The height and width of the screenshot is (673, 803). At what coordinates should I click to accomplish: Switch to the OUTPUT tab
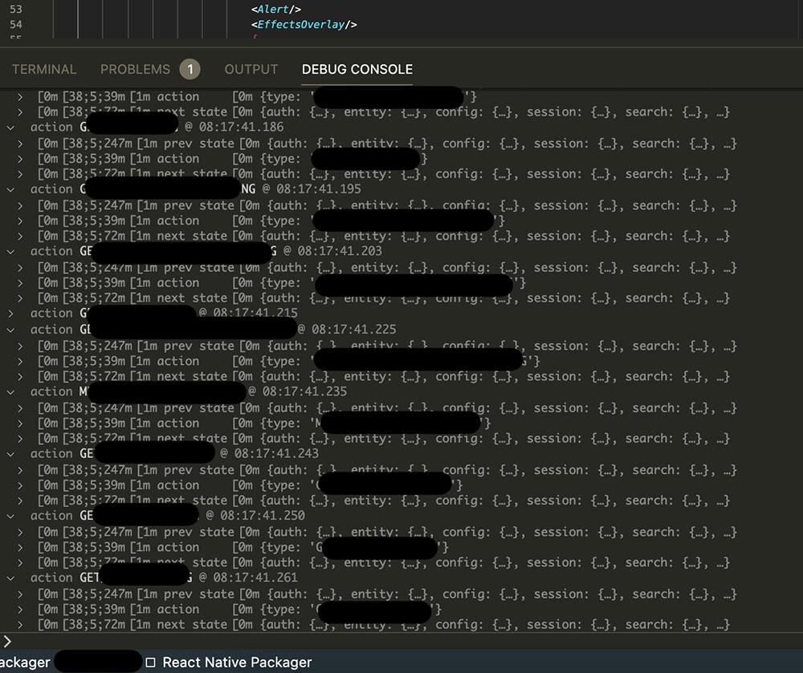pos(251,69)
